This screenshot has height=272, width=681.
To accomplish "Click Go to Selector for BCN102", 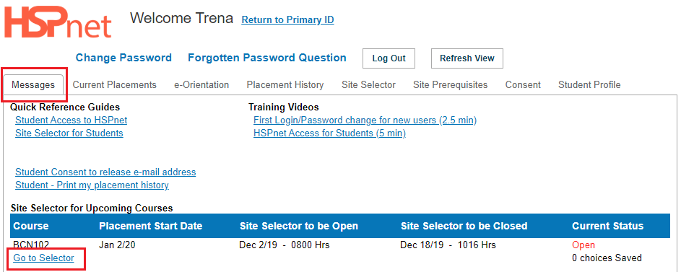I will point(44,258).
